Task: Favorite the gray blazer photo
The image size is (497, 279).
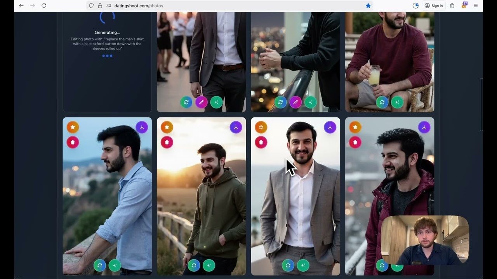Action: [261, 127]
